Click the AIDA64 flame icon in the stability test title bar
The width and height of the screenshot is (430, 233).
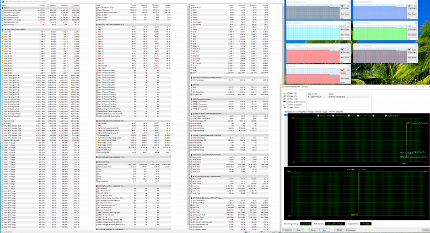coord(283,87)
